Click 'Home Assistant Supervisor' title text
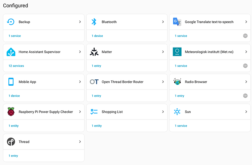252x165 pixels. (39, 52)
